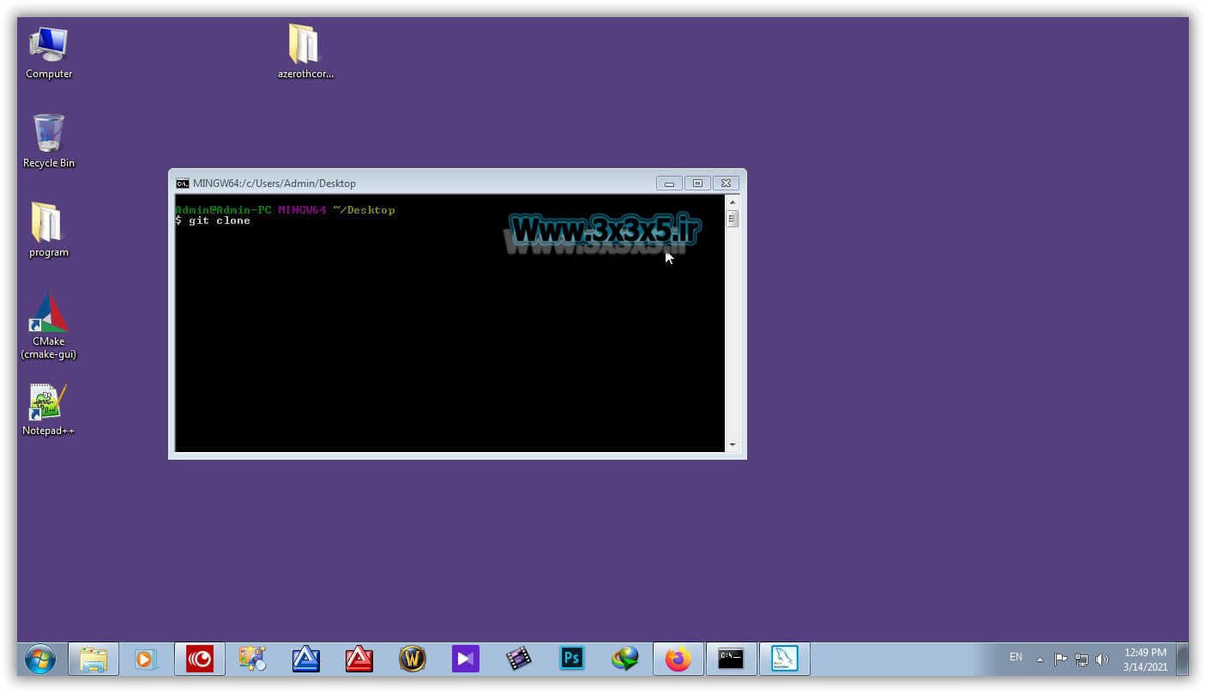This screenshot has width=1206, height=693.
Task: Open the film clapper video app
Action: click(519, 659)
